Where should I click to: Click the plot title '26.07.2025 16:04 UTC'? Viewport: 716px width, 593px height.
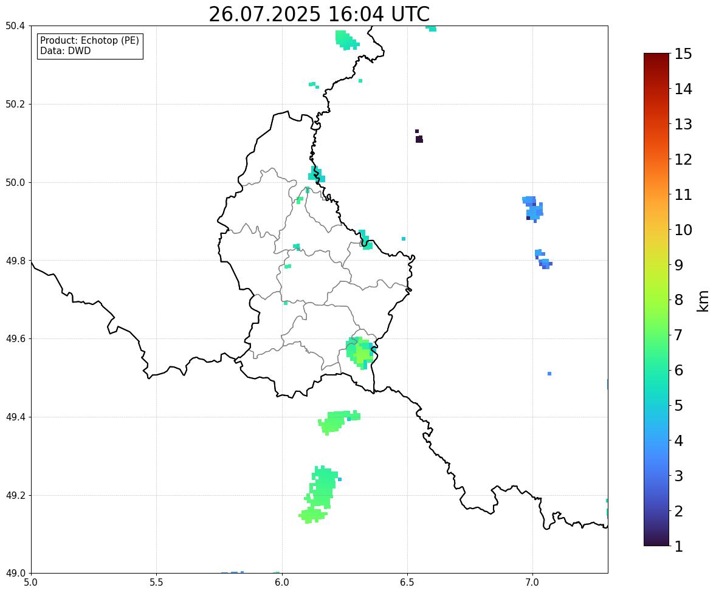pyautogui.click(x=319, y=14)
